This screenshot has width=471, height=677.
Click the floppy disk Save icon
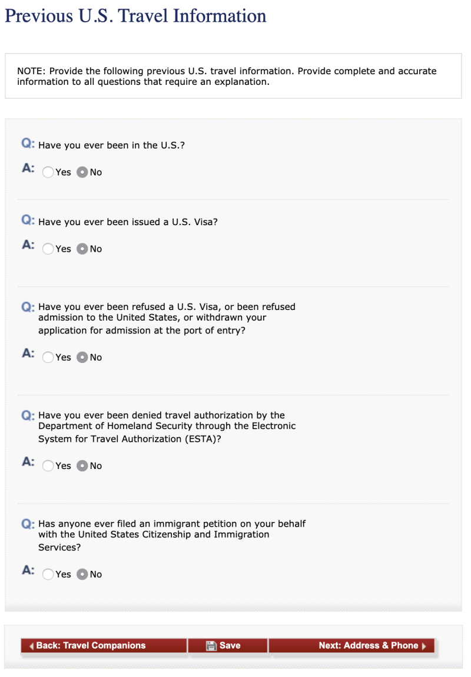point(211,646)
